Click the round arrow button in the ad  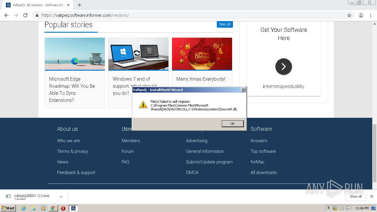point(284,67)
